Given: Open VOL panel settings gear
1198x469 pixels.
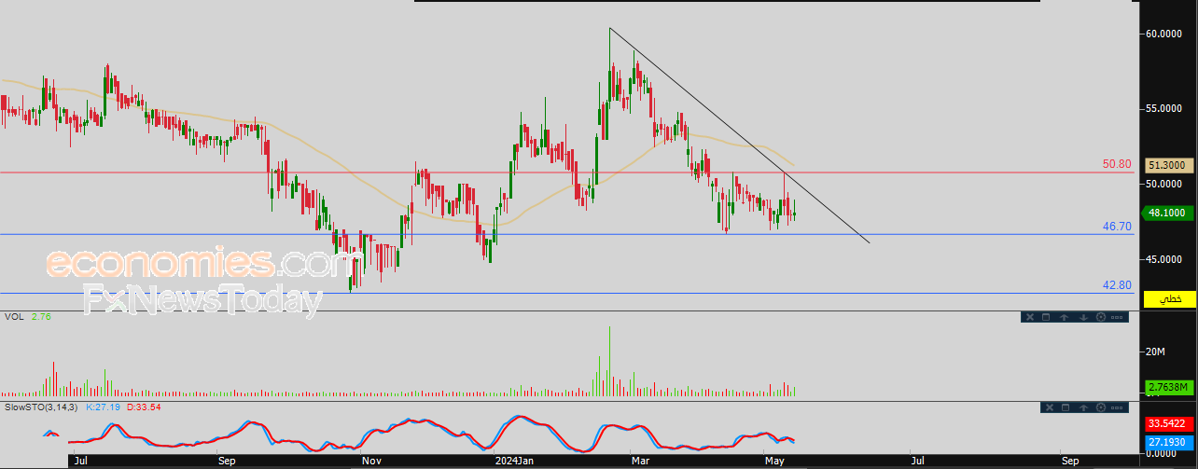Looking at the screenshot, I should 1101,317.
